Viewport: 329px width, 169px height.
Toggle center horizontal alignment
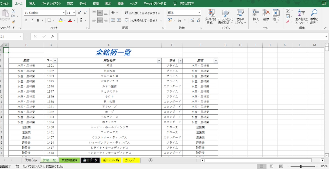[100, 20]
